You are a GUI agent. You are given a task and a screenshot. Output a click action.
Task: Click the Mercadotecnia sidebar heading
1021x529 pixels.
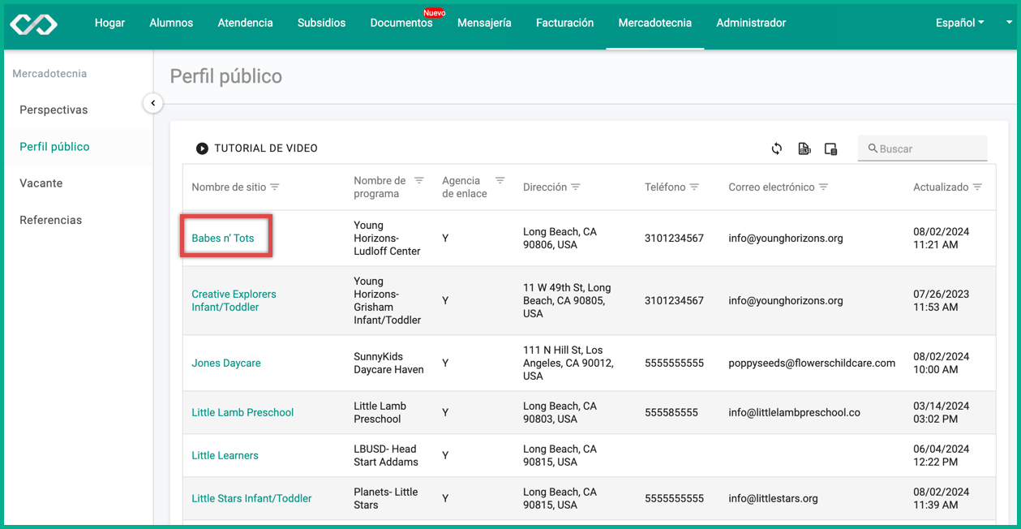[x=49, y=73]
